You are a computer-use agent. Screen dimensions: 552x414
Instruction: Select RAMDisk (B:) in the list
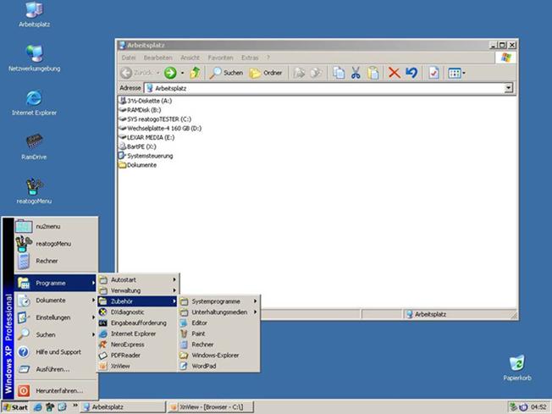140,110
